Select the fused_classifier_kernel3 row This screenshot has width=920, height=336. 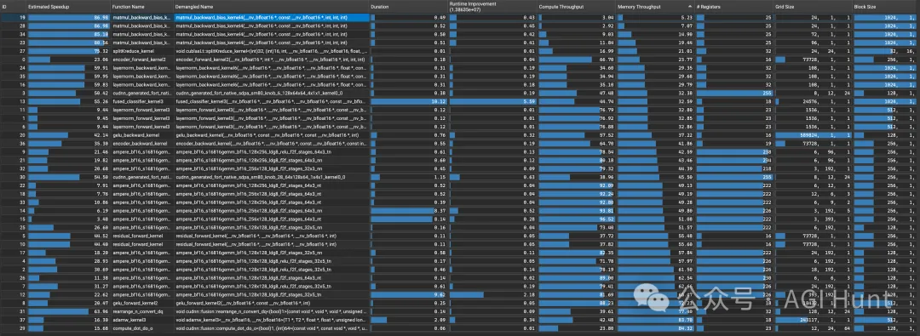click(x=460, y=101)
